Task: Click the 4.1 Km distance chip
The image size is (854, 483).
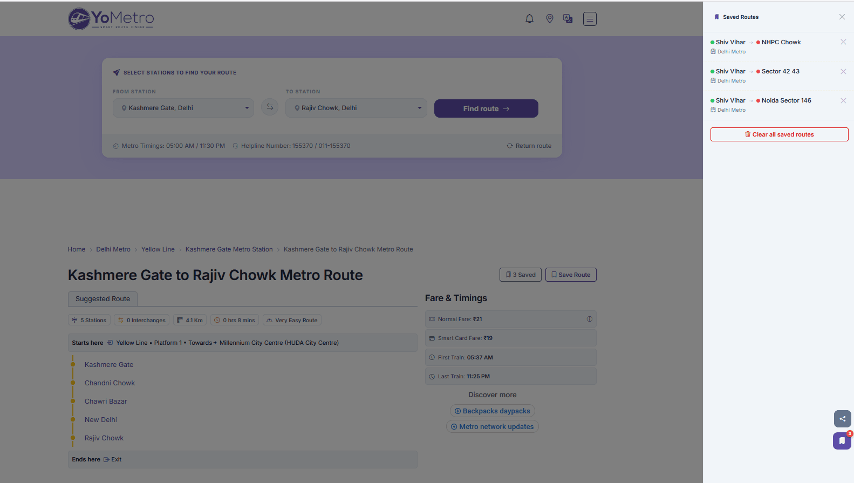Action: click(190, 320)
